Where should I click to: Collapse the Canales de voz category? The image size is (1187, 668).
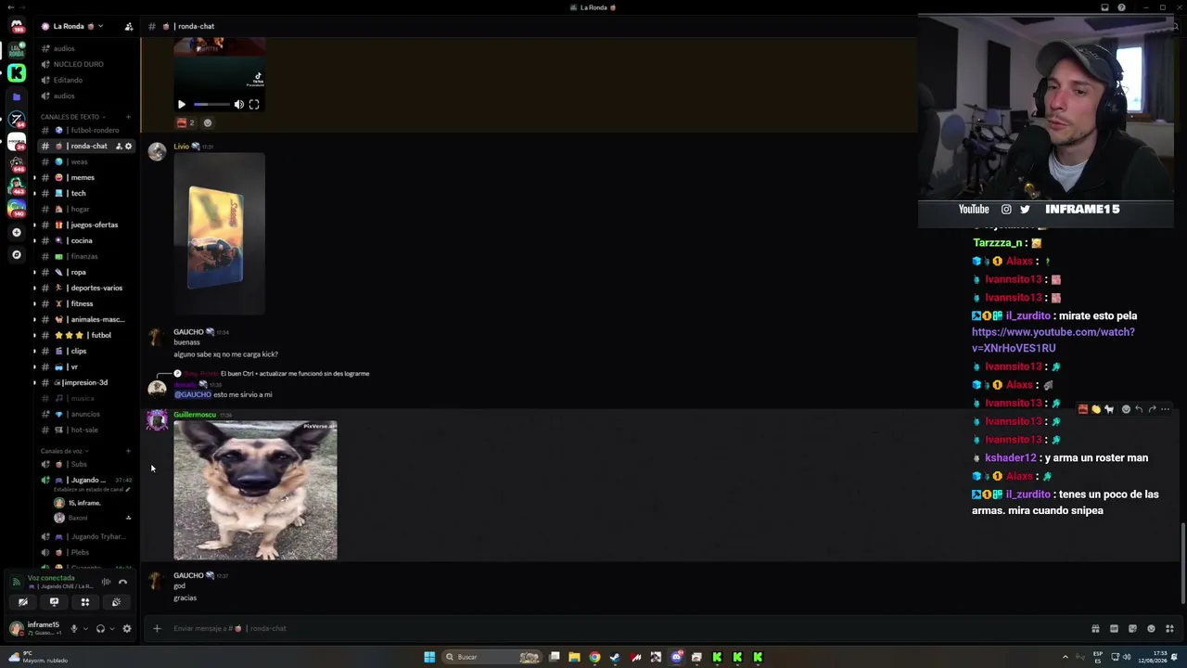64,451
